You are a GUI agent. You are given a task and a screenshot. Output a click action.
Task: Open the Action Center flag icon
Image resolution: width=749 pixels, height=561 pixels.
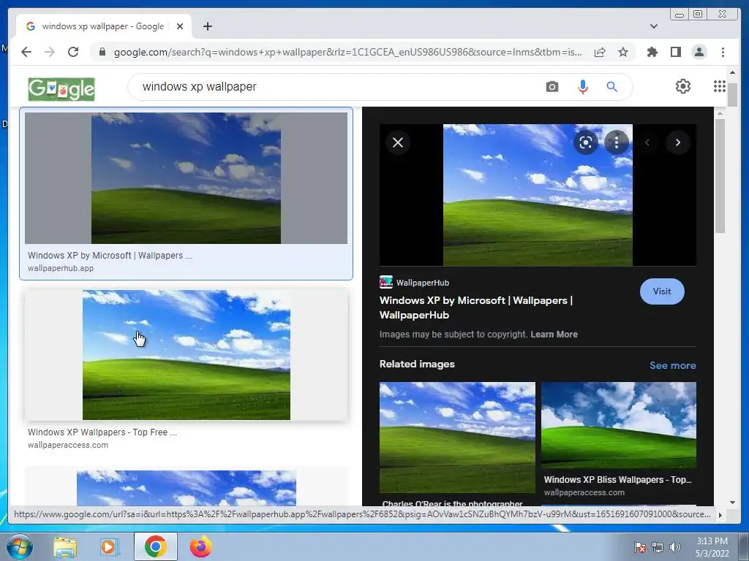(x=639, y=547)
